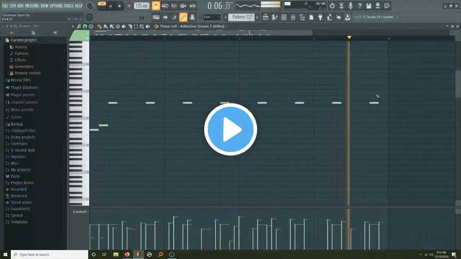This screenshot has height=259, width=461.
Task: Add new pattern with plus button
Action: coord(257,17)
